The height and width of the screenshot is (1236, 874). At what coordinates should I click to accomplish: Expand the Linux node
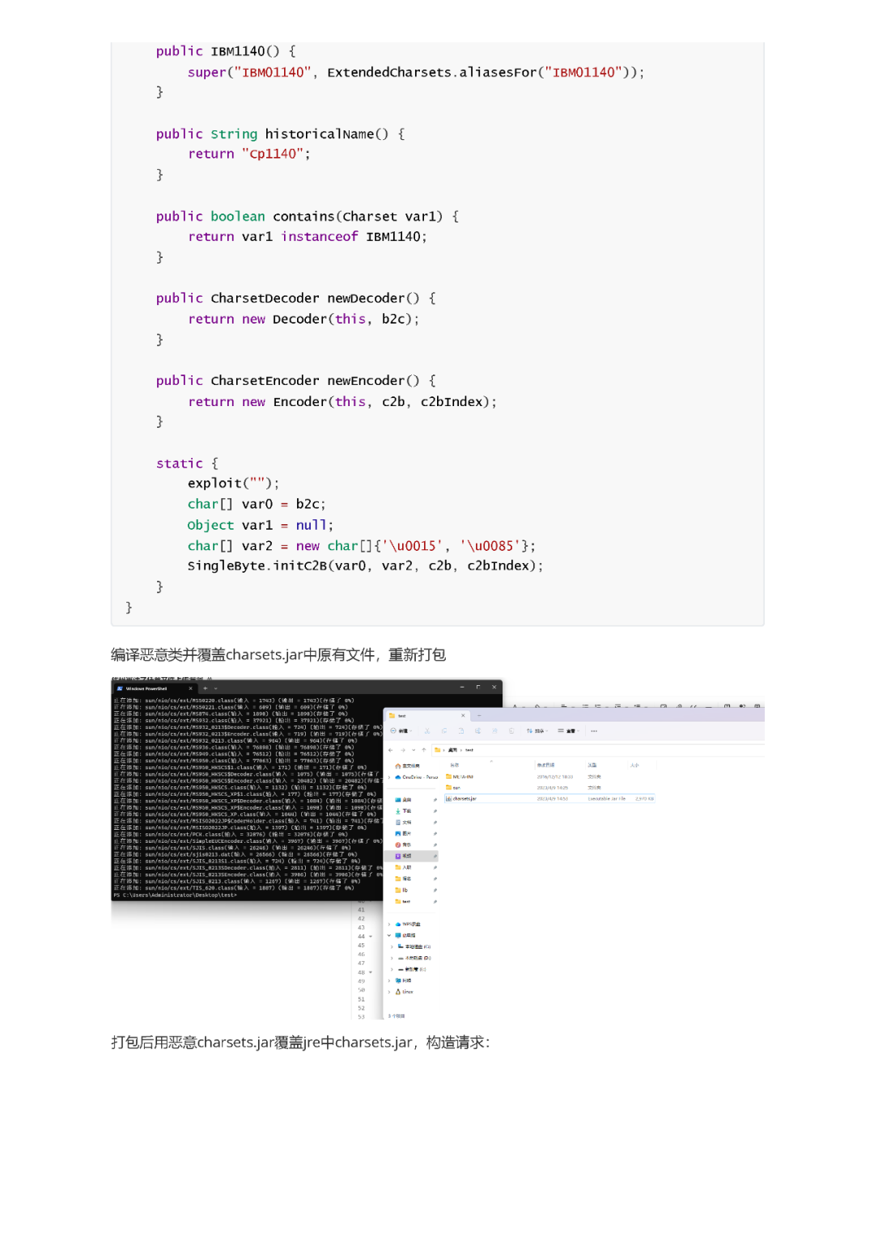[x=389, y=992]
